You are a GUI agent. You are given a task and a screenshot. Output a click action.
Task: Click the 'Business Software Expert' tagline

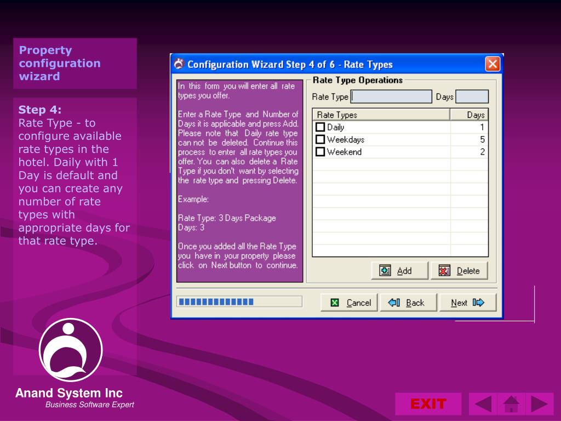click(89, 405)
